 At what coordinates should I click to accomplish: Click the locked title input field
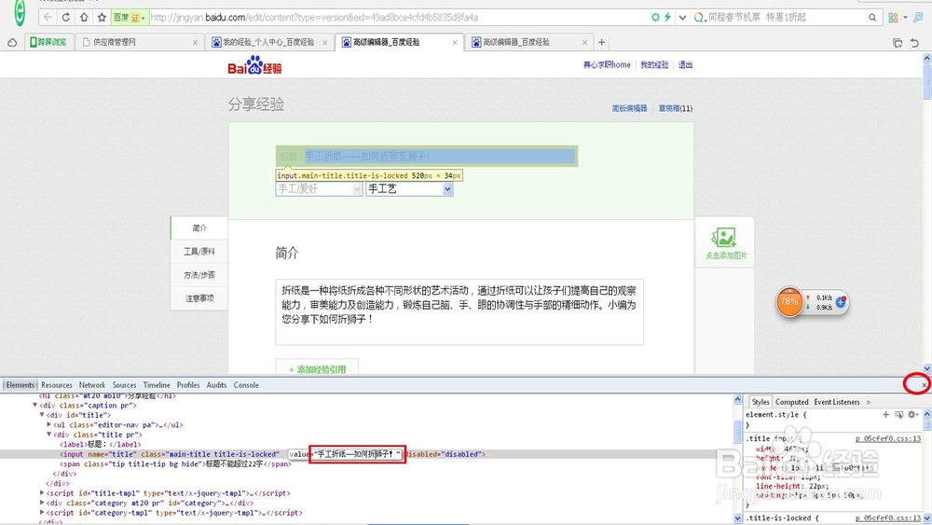click(x=427, y=157)
